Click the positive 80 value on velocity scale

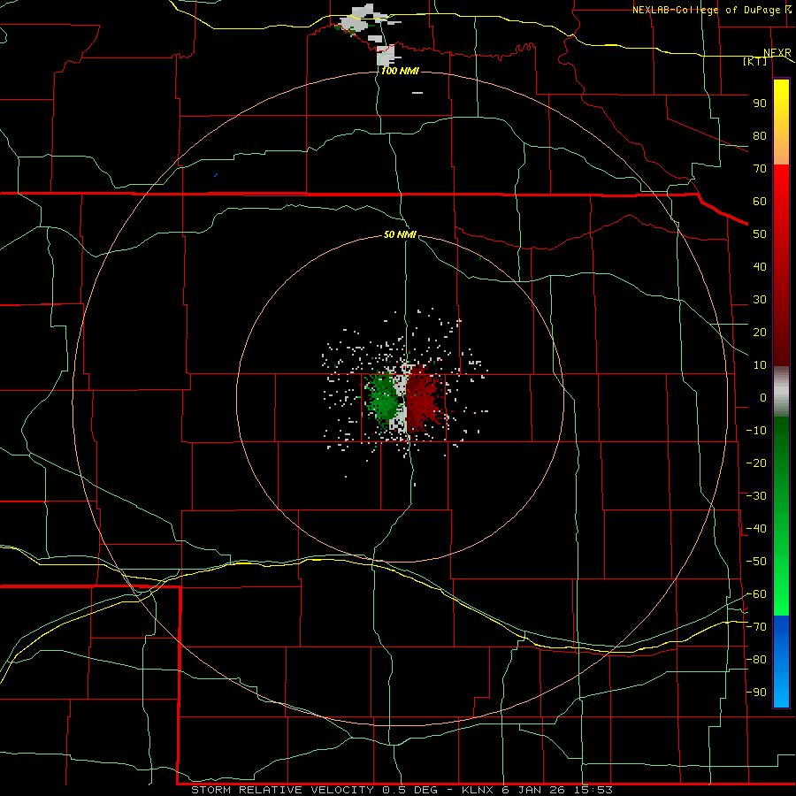pos(760,136)
